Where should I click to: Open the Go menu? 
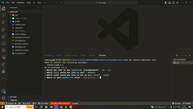coord(34,3)
